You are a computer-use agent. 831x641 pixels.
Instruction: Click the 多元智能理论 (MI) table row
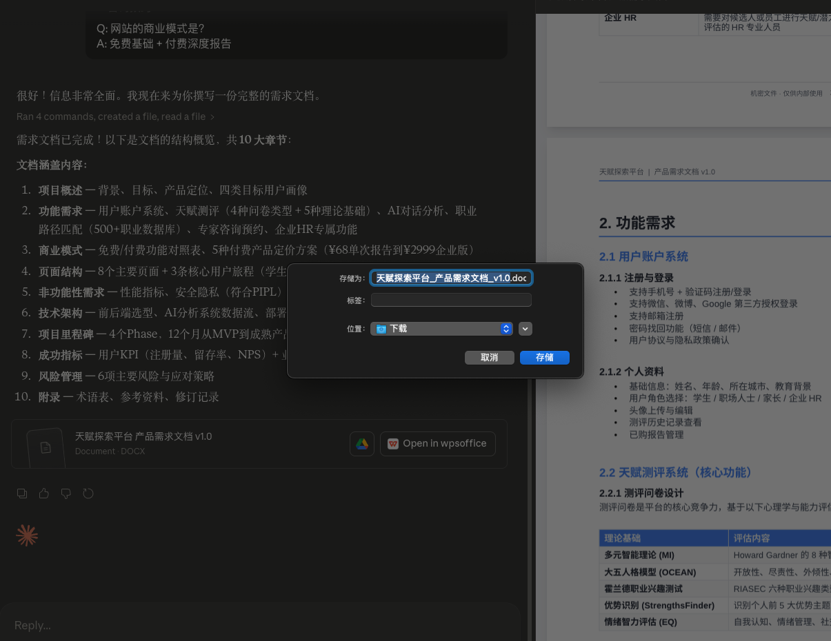point(639,556)
